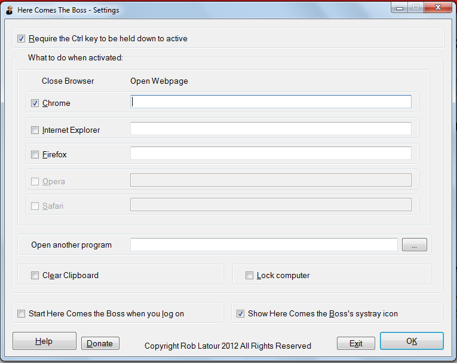Click the Here Comes The Boss title icon
The width and height of the screenshot is (457, 363).
[10, 10]
